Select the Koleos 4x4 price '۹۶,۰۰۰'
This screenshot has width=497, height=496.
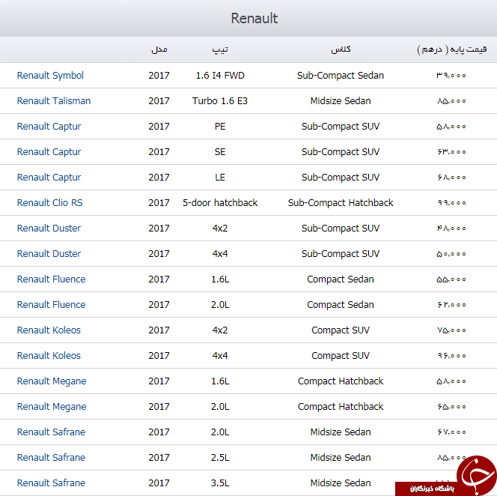[x=451, y=355]
